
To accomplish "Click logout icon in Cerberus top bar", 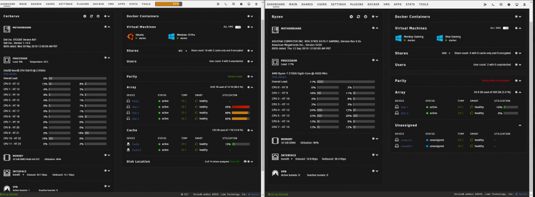I will click(218, 4).
